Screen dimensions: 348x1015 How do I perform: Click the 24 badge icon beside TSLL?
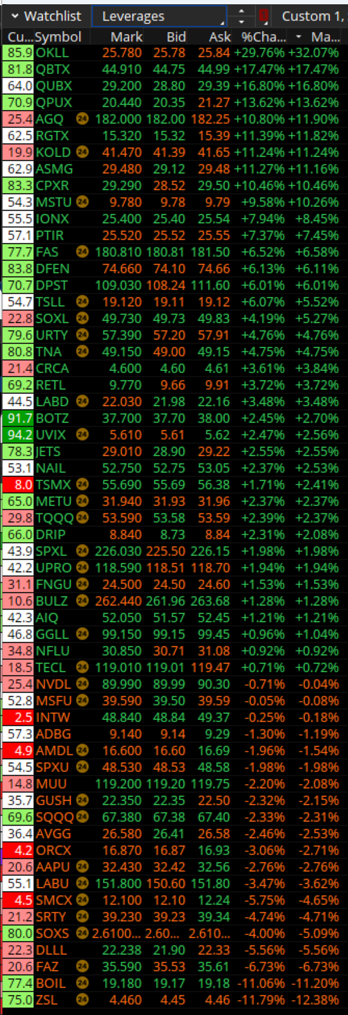82,302
